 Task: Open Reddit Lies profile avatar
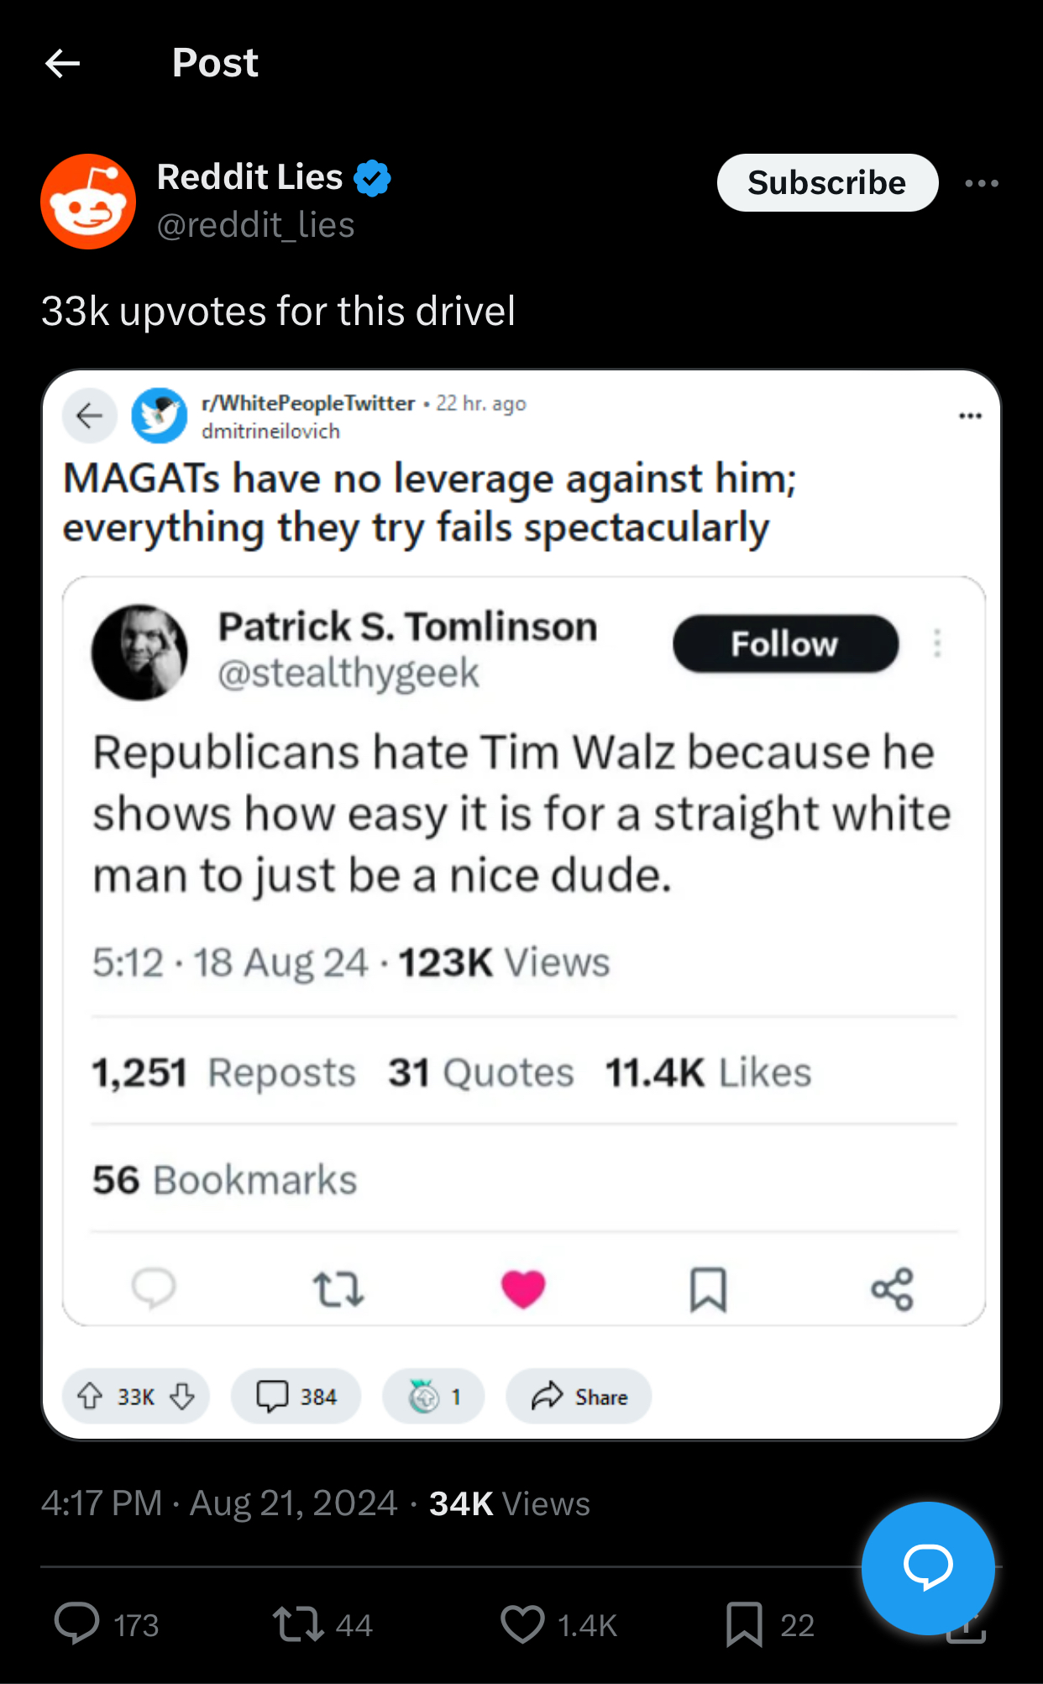point(88,202)
